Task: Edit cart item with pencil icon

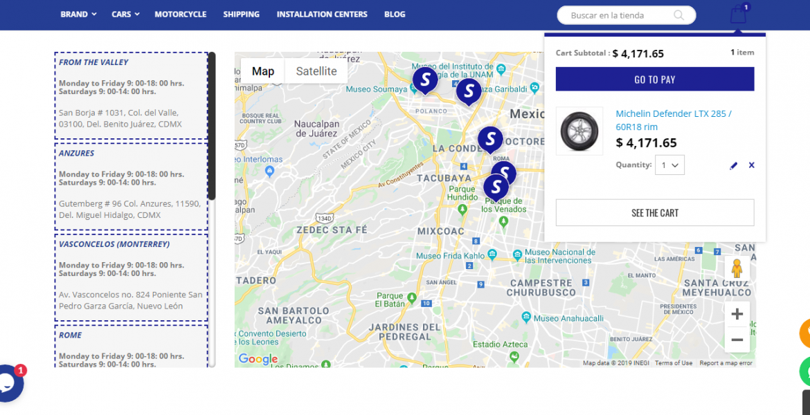Action: pyautogui.click(x=734, y=165)
